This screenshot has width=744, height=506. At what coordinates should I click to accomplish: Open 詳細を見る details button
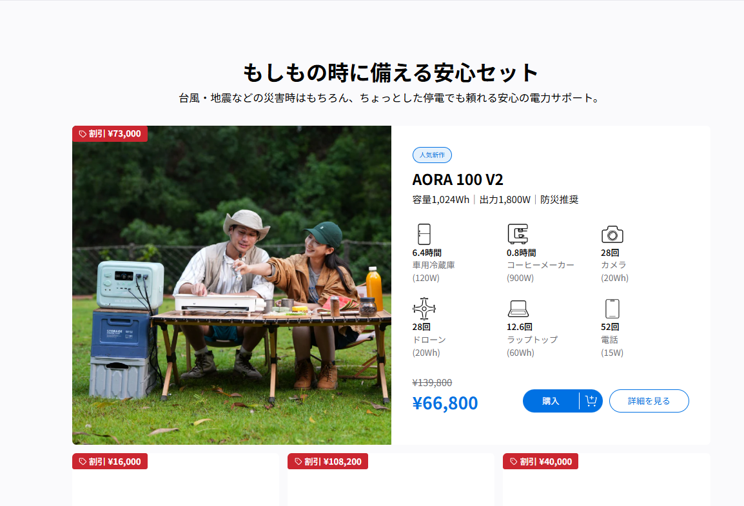[649, 401]
